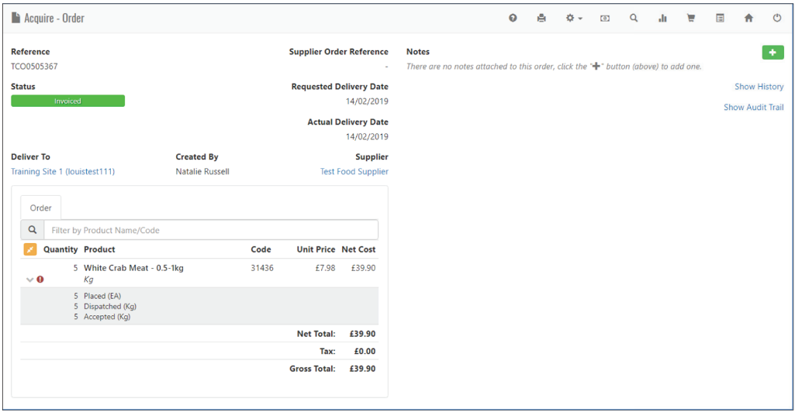Click the calculator-style icon in top toolbar
This screenshot has width=795, height=412.
(720, 18)
